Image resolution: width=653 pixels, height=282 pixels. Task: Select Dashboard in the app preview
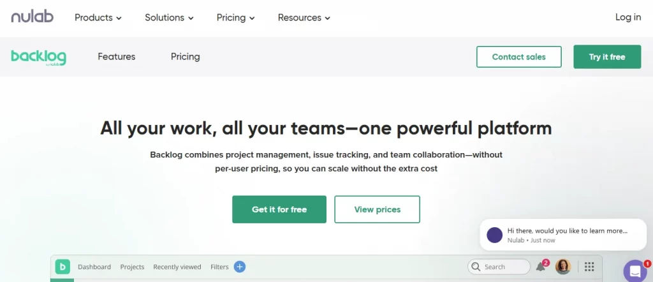click(x=94, y=267)
